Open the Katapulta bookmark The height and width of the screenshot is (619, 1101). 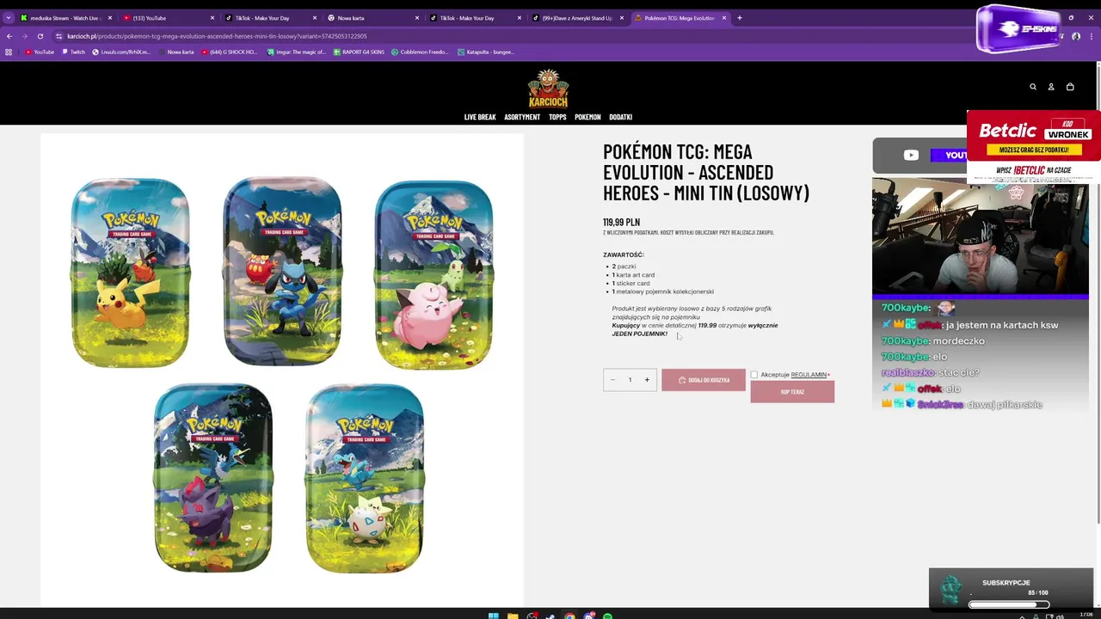(x=486, y=52)
